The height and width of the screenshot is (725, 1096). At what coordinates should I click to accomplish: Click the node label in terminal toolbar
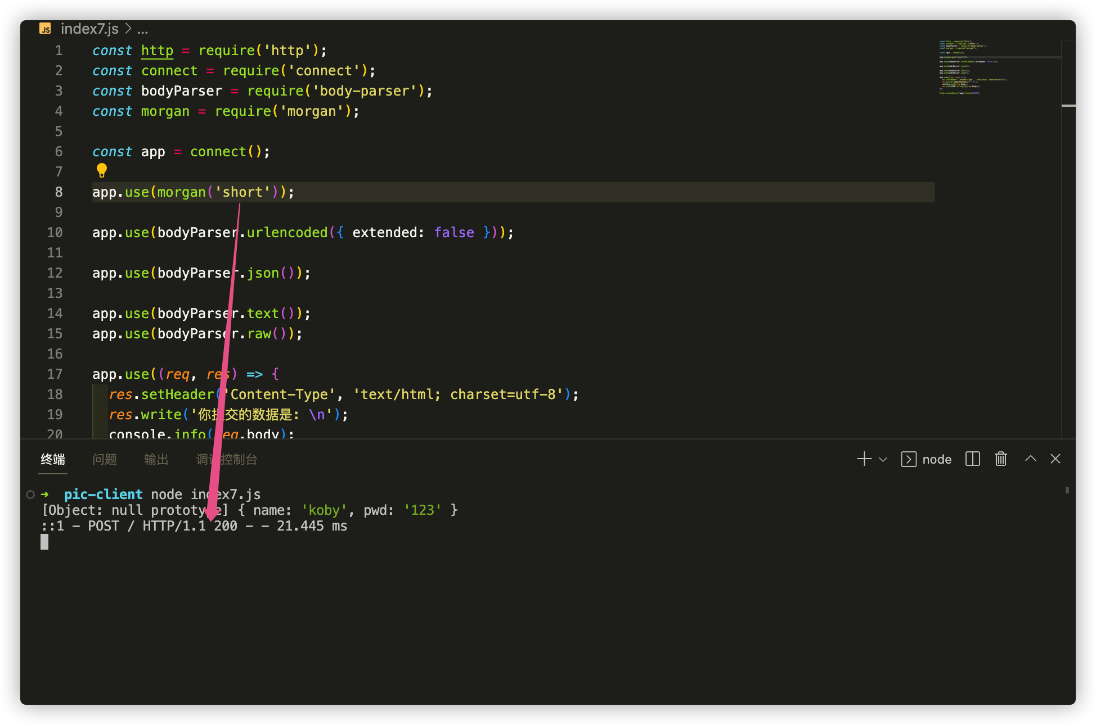(937, 460)
